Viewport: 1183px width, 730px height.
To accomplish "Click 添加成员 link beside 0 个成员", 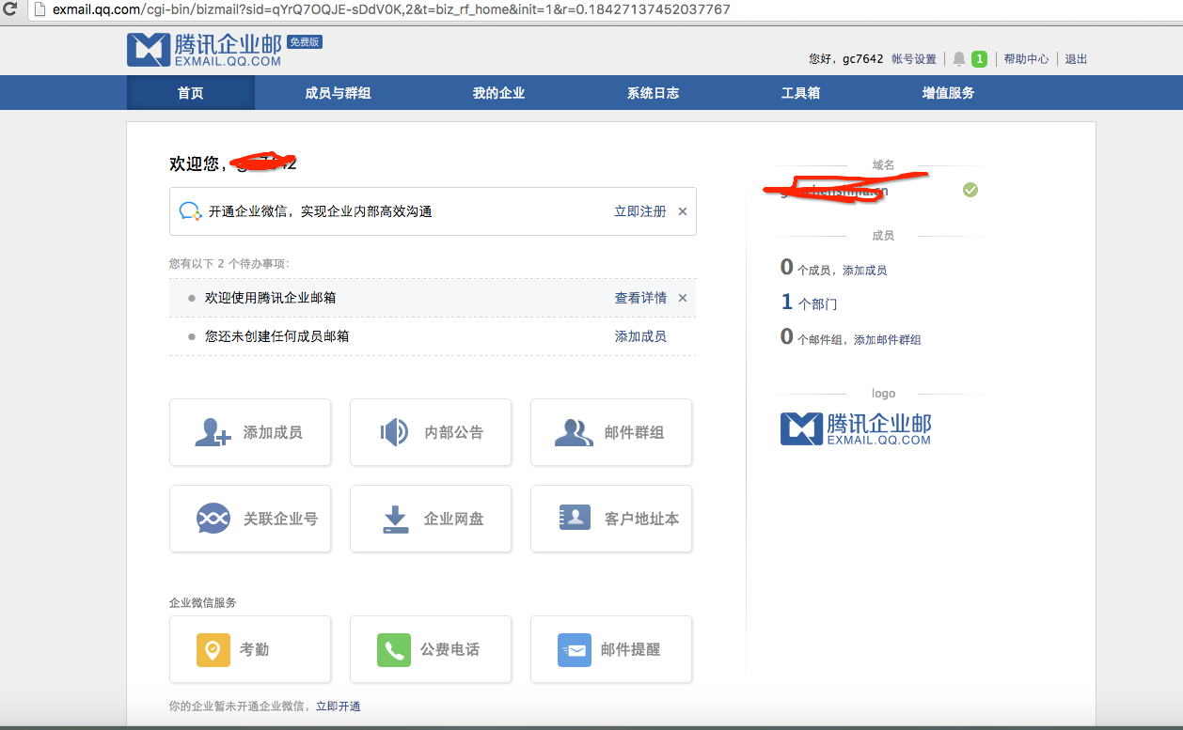I will coord(864,271).
